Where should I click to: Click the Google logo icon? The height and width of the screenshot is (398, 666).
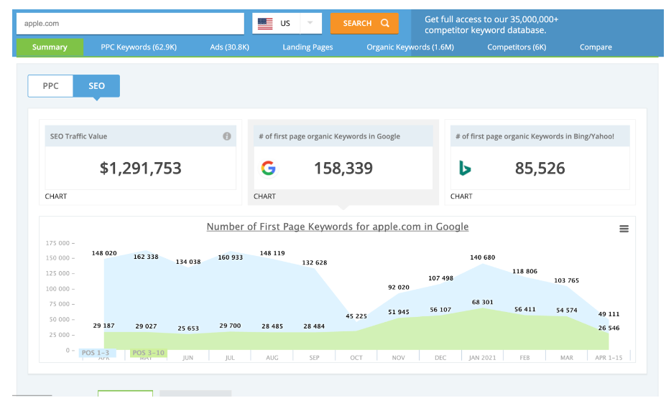(x=269, y=169)
